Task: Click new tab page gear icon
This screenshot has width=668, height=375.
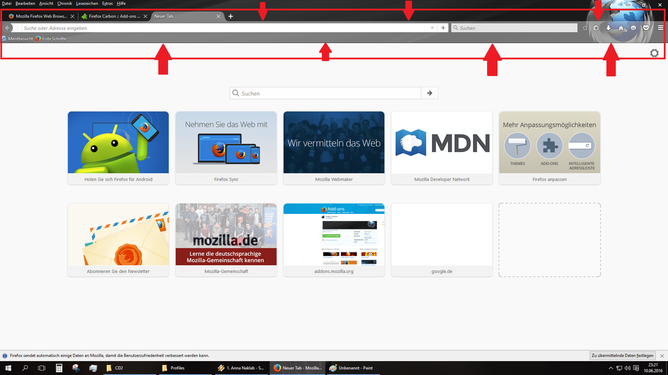Action: pos(654,53)
